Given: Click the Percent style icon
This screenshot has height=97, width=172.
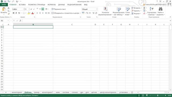Looking at the screenshot, I should (87, 13).
